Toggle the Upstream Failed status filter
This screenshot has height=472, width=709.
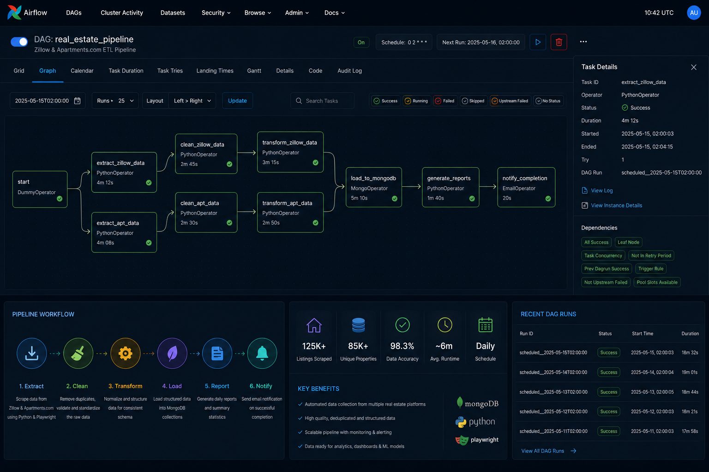(x=510, y=101)
